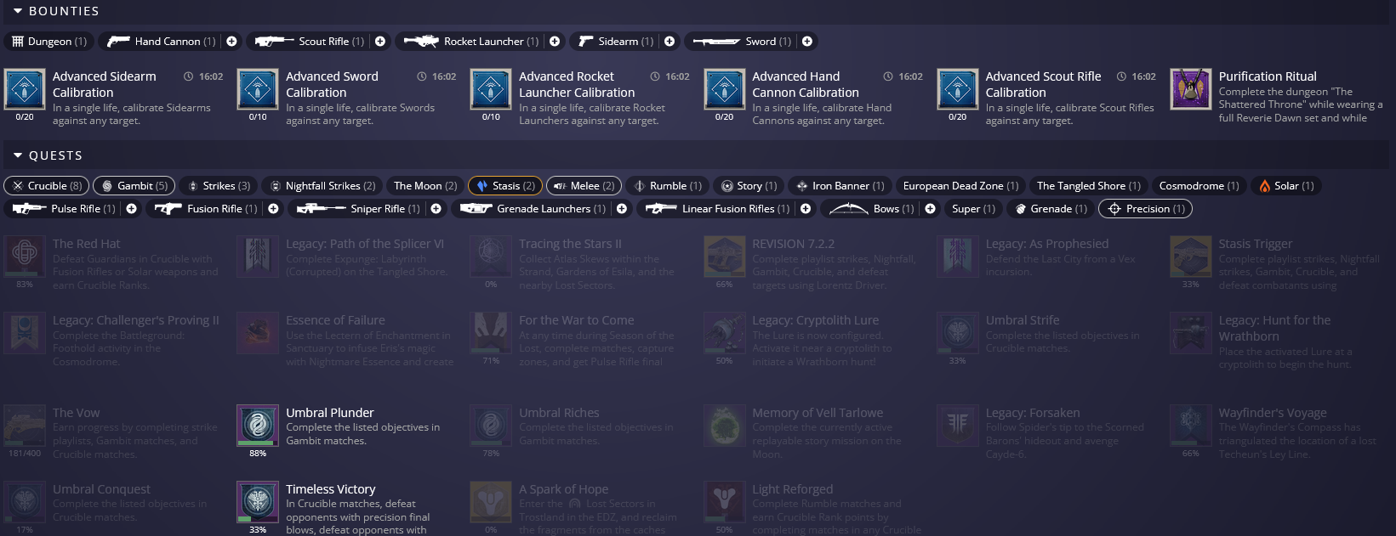The height and width of the screenshot is (536, 1396).
Task: Select the Nightfall Strikes (2) filter
Action: [322, 185]
